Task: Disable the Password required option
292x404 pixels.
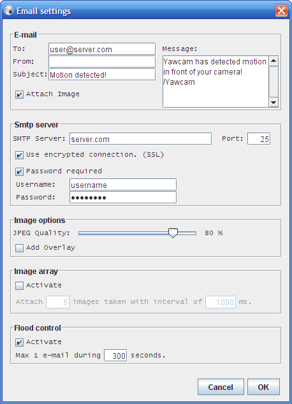Action: tap(19, 171)
